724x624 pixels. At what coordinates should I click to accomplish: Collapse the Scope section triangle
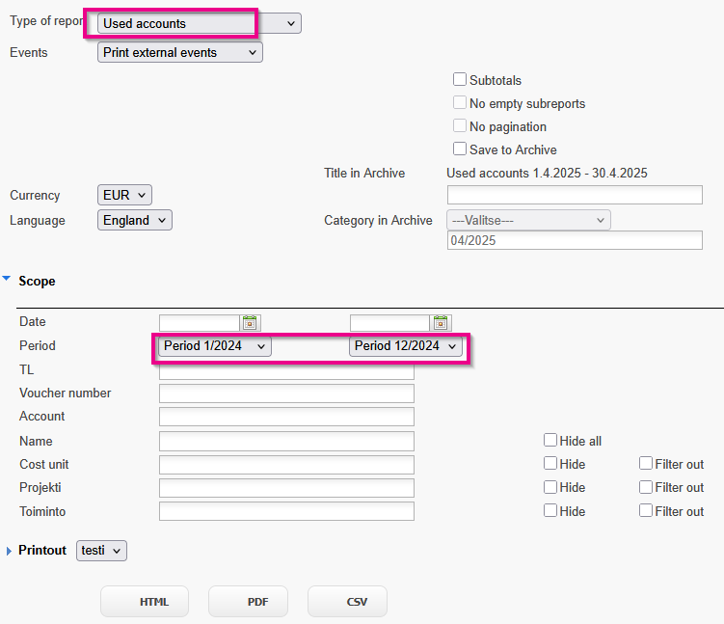pyautogui.click(x=7, y=279)
